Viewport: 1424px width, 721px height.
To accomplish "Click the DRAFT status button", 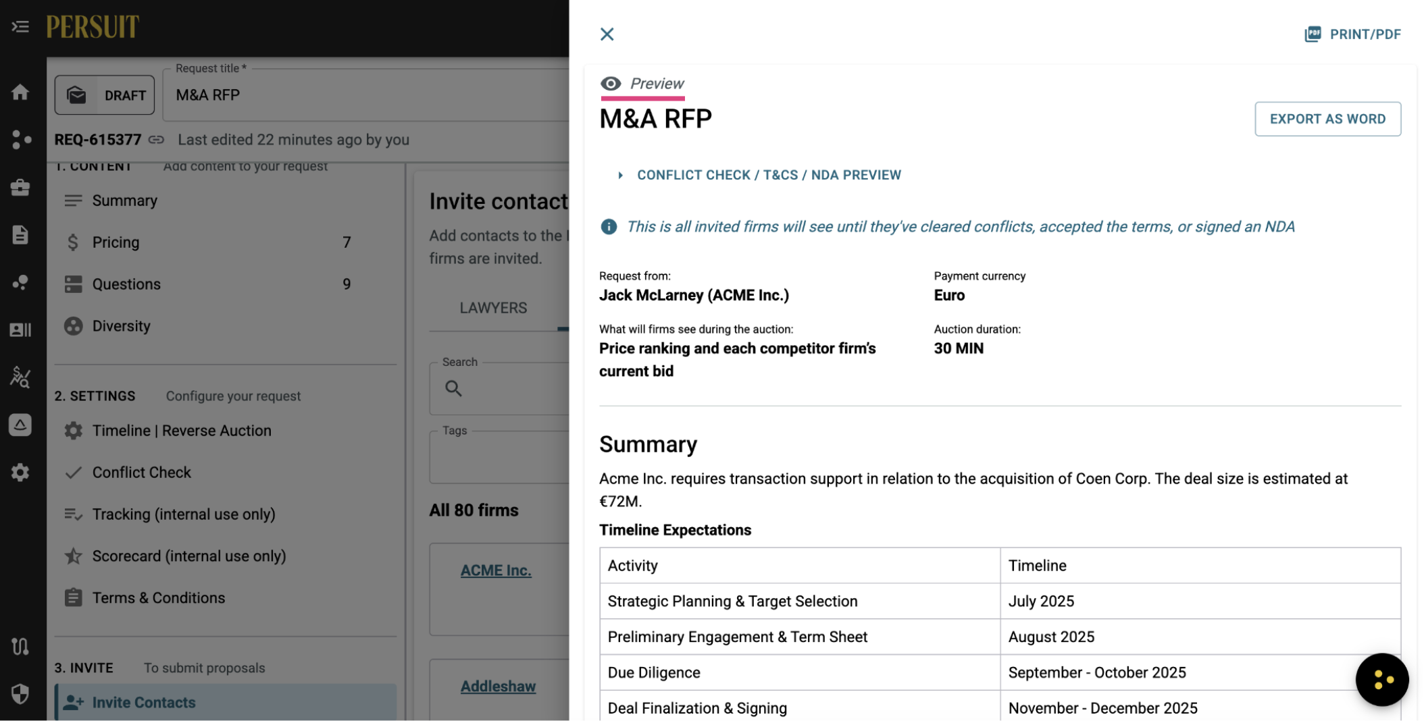I will point(105,95).
